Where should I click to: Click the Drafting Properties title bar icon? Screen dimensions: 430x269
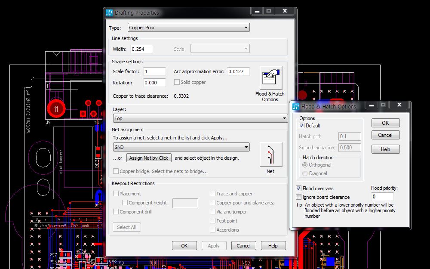click(x=109, y=13)
